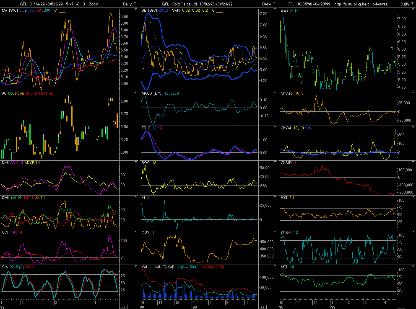This screenshot has height=309, width=416.
Task: Click the CCI 14:14 indicator label
Action: coord(12,232)
